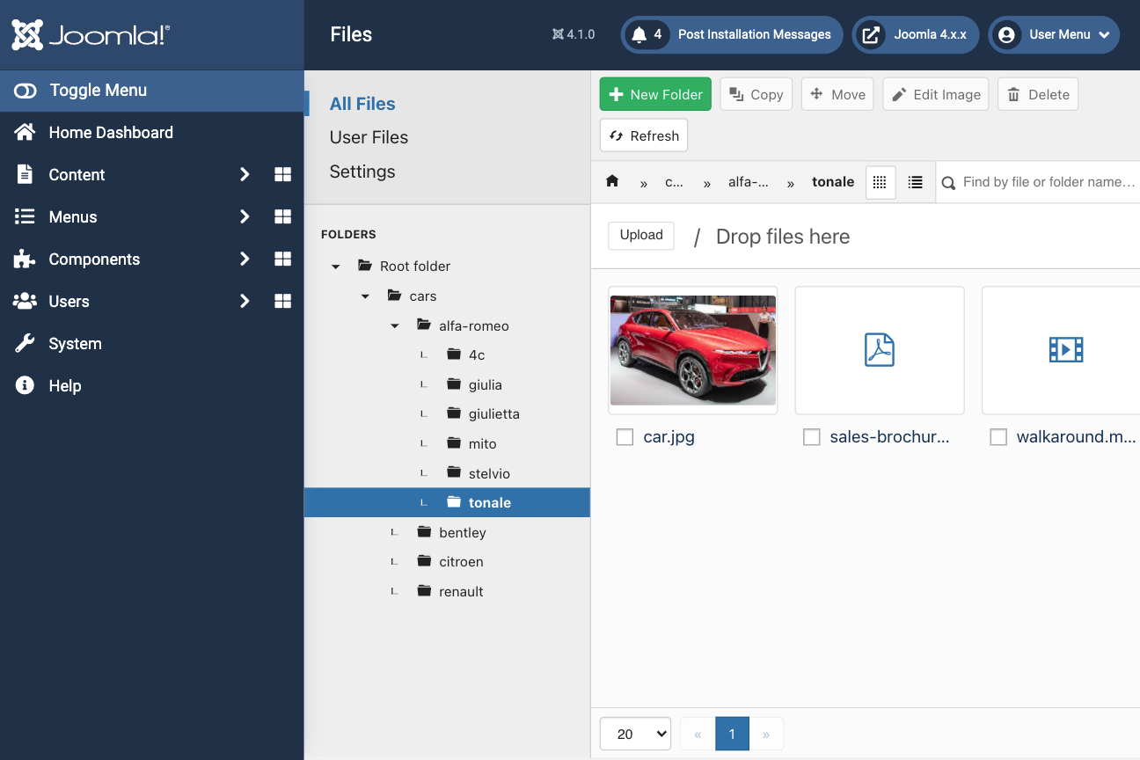This screenshot has height=760, width=1140.
Task: Click the Joomla logo
Action: [91, 35]
